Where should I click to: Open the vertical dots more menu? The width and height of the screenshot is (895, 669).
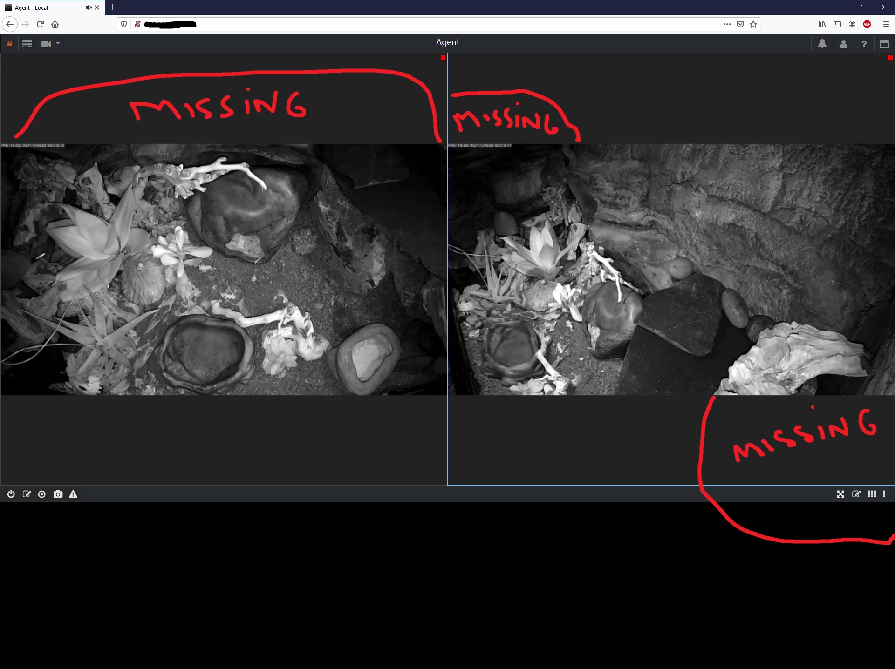[884, 494]
